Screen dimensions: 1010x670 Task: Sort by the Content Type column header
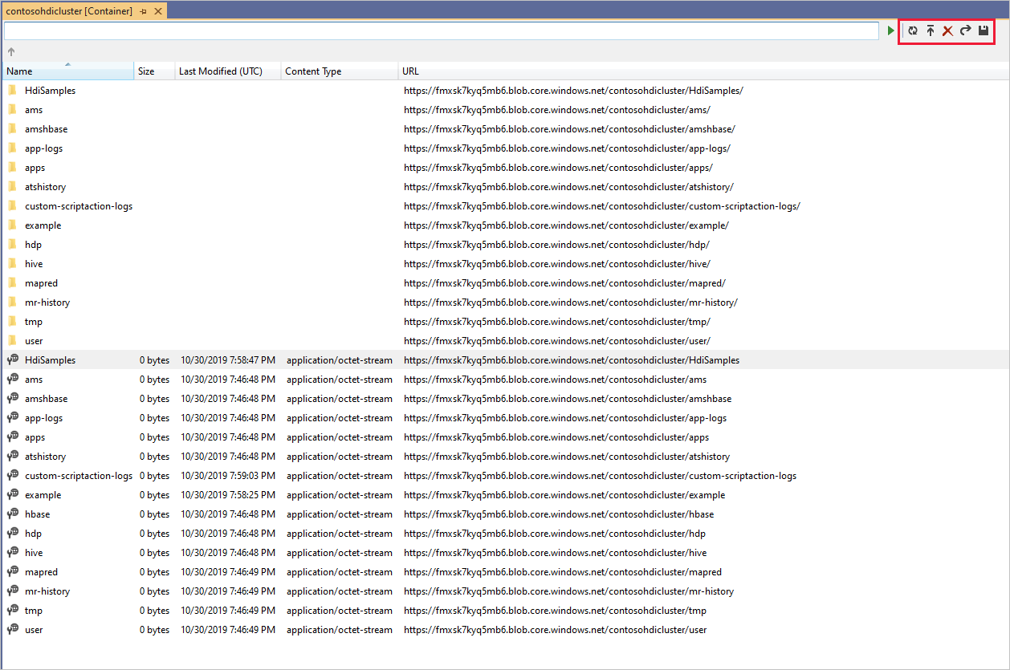[x=313, y=71]
